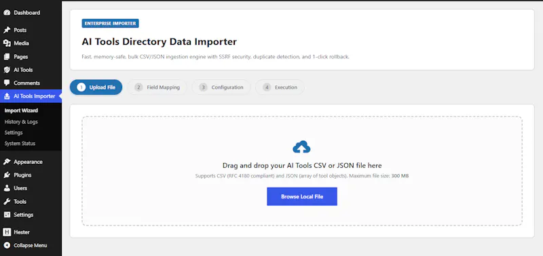Open the AI Tools menu item
Viewport: 543px width, 256px height.
click(31, 70)
